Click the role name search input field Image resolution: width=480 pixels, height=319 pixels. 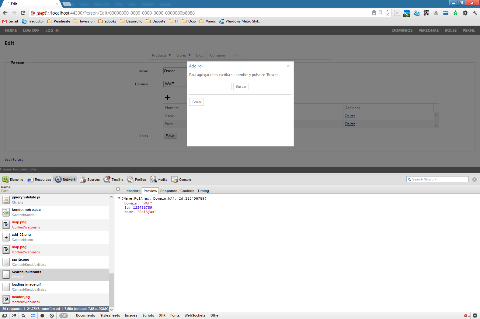[x=211, y=87]
